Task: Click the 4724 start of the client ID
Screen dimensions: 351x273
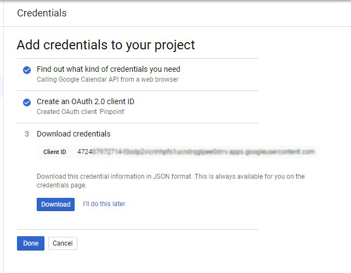Action: click(x=84, y=152)
